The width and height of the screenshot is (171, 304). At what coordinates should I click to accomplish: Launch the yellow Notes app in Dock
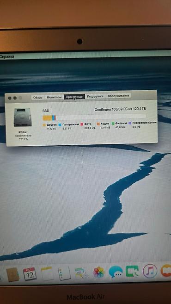tap(47, 273)
